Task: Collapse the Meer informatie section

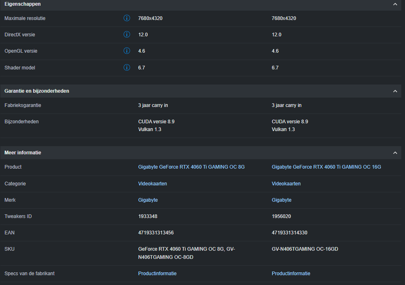Action: [x=395, y=153]
